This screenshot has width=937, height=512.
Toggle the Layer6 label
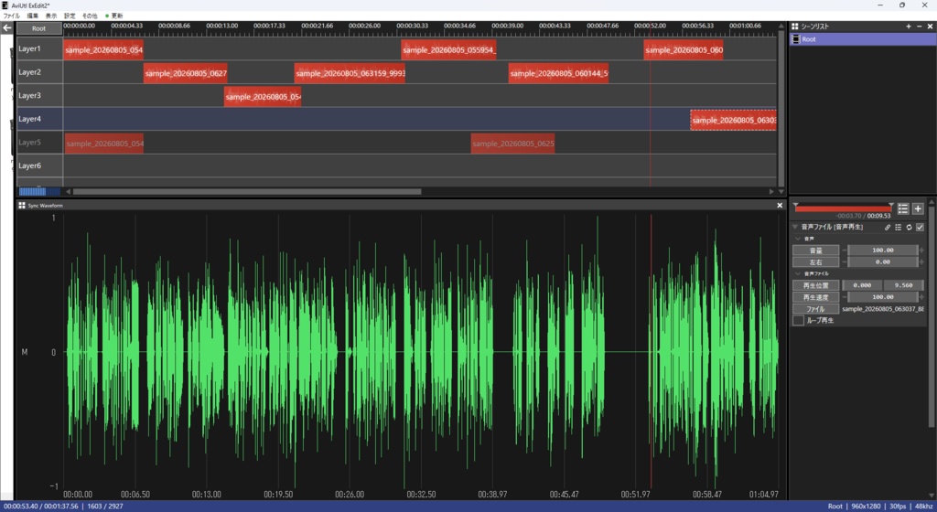[x=29, y=165]
